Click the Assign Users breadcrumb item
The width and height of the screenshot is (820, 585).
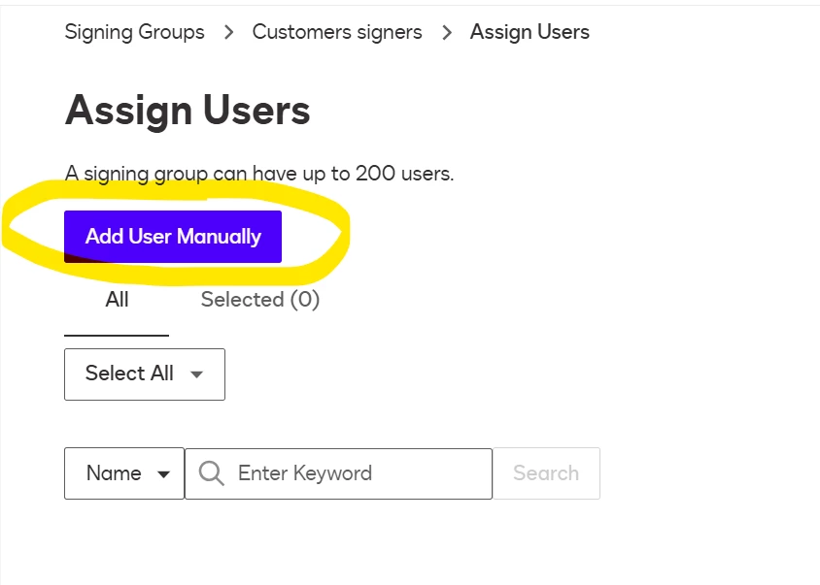530,32
